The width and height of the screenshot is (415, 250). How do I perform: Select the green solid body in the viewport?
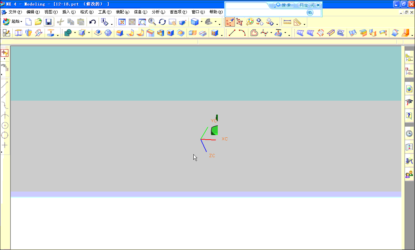coord(214,130)
